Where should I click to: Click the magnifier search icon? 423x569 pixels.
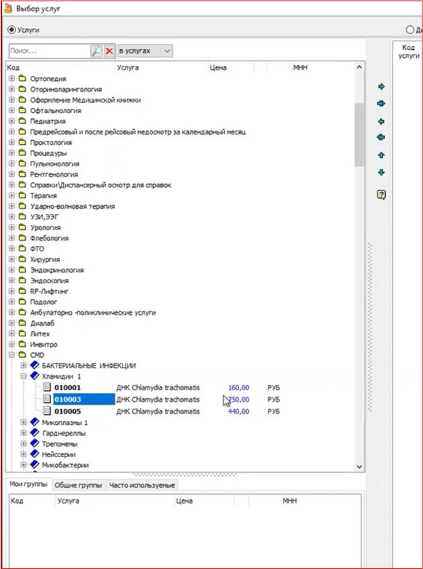click(96, 51)
